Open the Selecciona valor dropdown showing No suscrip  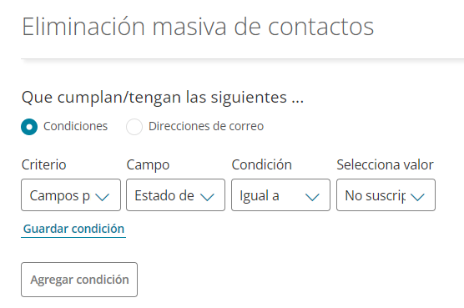[386, 195]
